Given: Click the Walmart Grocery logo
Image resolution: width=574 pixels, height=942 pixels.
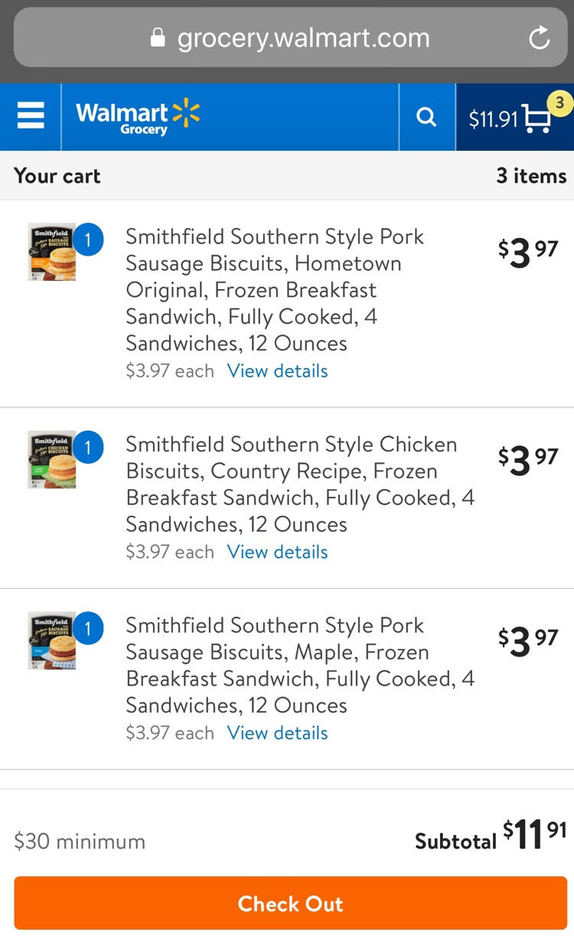Looking at the screenshot, I should pyautogui.click(x=138, y=117).
